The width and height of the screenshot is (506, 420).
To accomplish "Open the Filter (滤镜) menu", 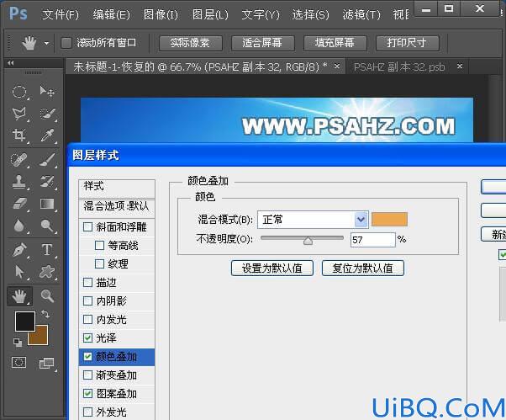I will pyautogui.click(x=361, y=14).
